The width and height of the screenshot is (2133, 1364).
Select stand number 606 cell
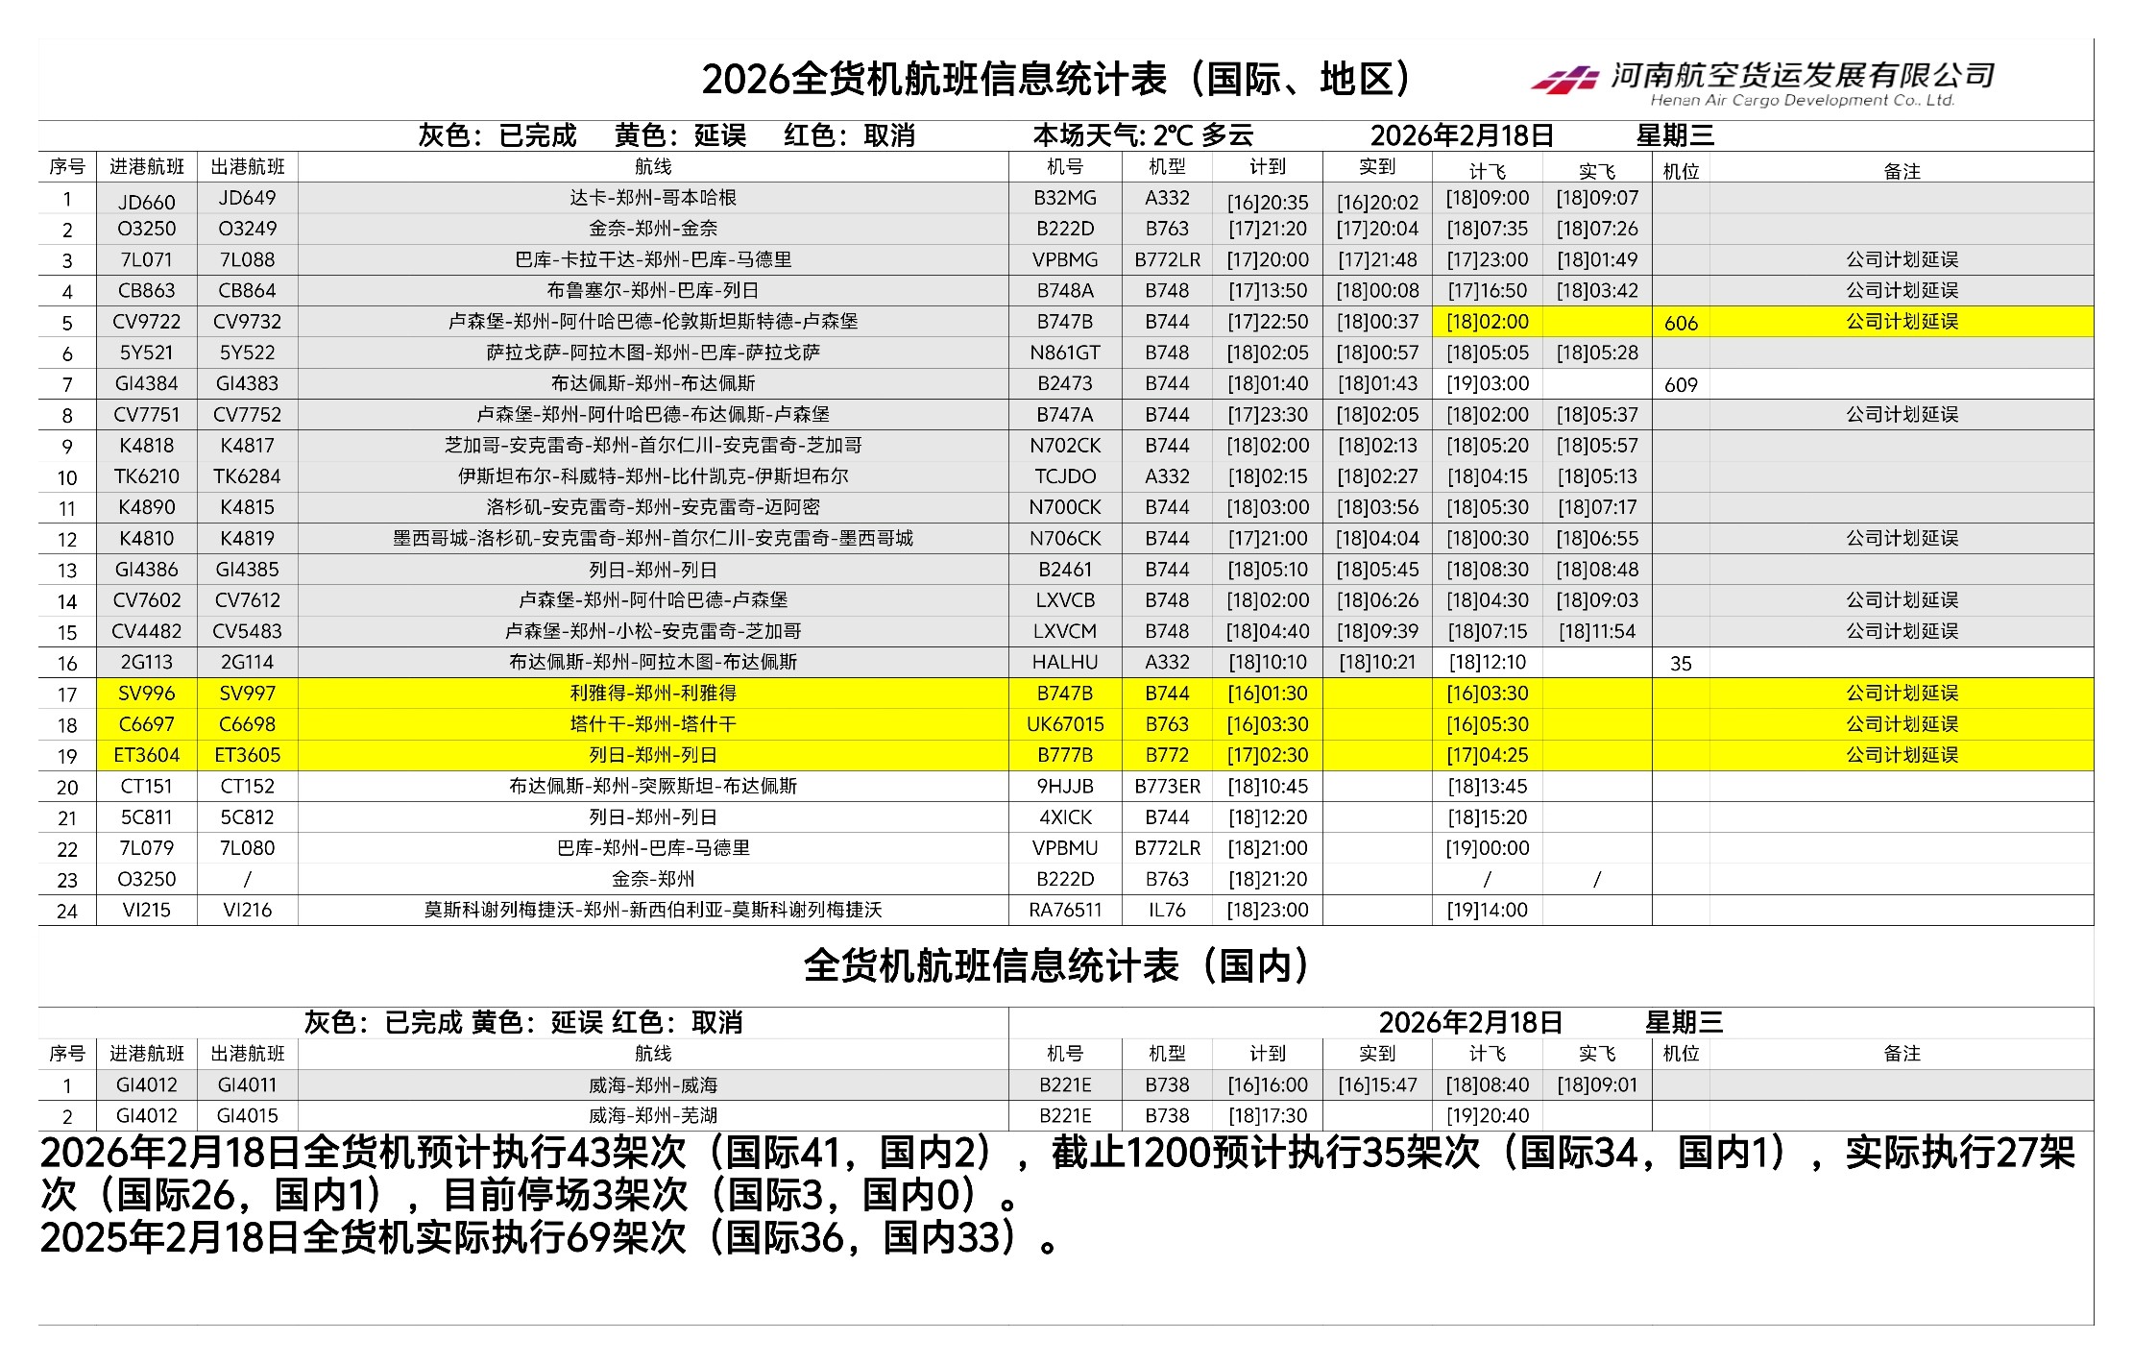[x=1680, y=324]
